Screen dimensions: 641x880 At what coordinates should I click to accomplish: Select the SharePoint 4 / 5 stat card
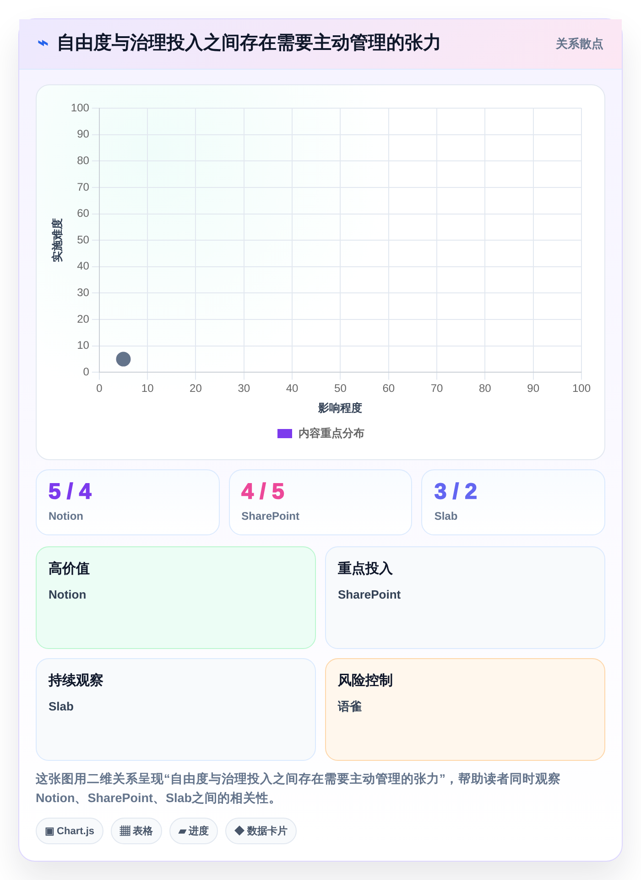coord(320,502)
